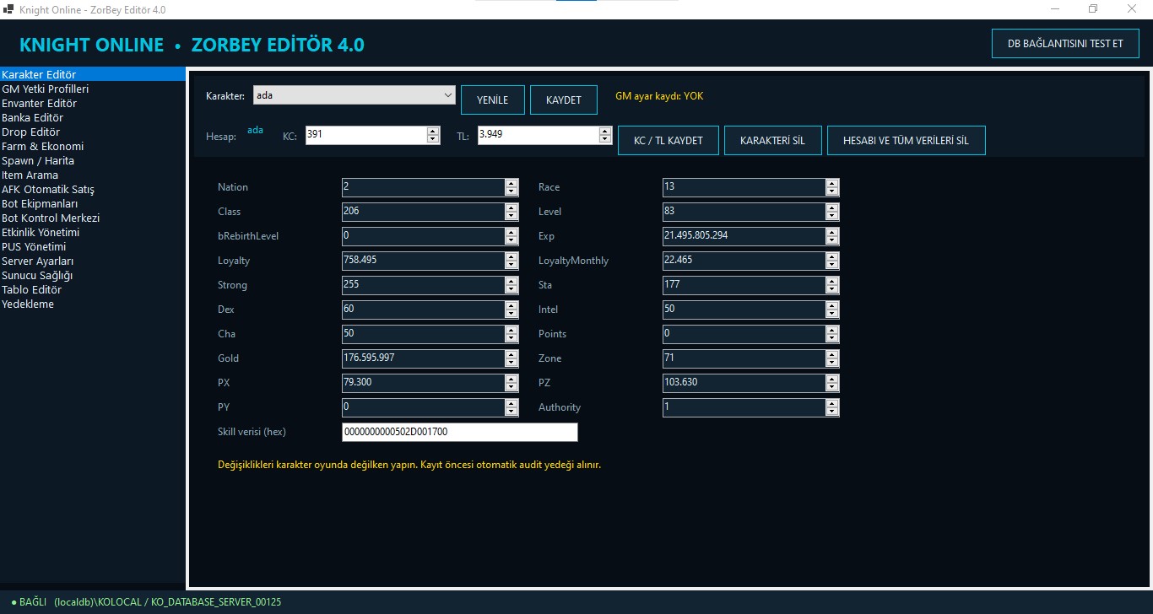This screenshot has width=1153, height=614.
Task: Click the YENİLE button
Action: click(x=493, y=100)
